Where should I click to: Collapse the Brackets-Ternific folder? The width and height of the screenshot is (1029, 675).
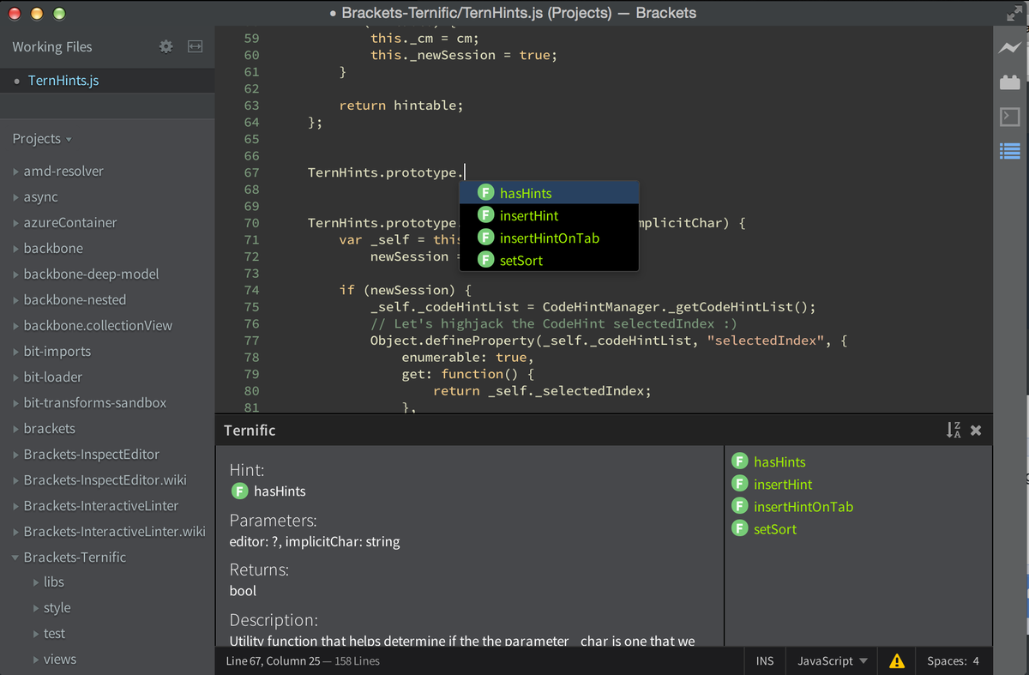point(16,557)
